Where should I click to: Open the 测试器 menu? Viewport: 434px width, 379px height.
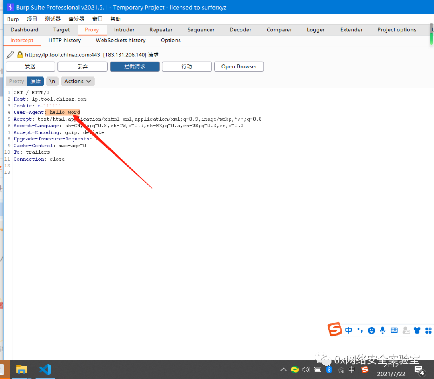pos(53,19)
